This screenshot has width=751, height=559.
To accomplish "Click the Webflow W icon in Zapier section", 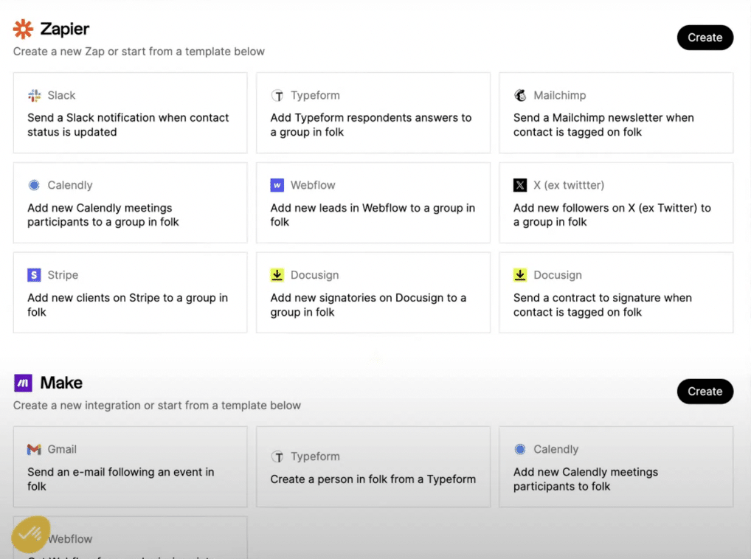I will click(x=277, y=185).
